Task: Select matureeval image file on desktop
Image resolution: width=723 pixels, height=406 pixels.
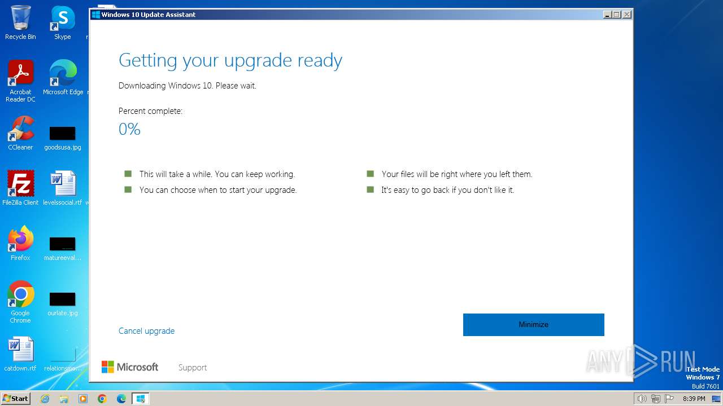Action: (x=62, y=249)
